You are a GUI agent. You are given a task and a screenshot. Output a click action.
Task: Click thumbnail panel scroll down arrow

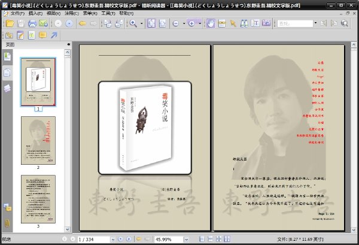(67, 229)
